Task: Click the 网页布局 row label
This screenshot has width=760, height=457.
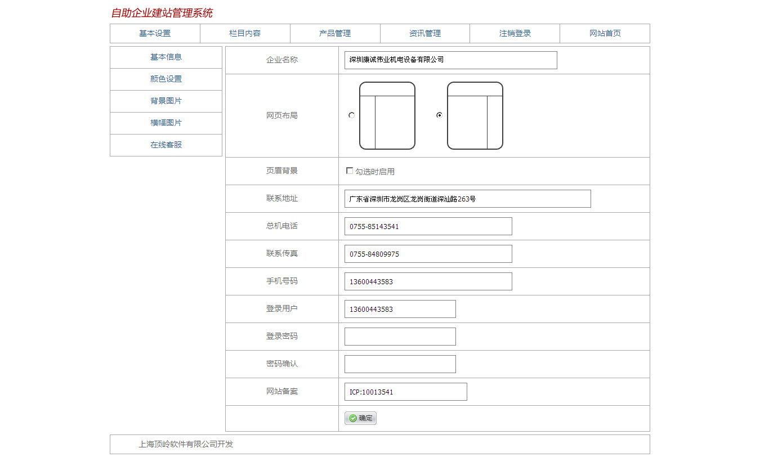Action: point(282,115)
